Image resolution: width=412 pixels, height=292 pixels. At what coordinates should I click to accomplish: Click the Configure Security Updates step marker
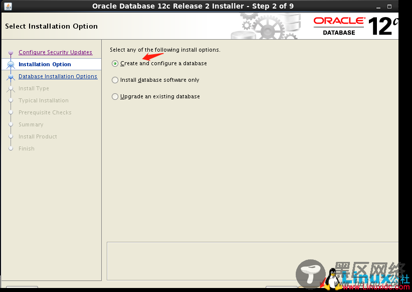[11, 53]
